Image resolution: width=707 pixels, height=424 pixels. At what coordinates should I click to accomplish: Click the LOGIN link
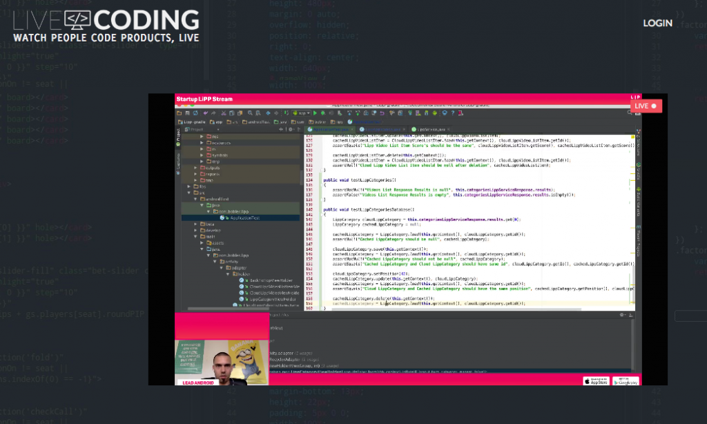point(657,23)
